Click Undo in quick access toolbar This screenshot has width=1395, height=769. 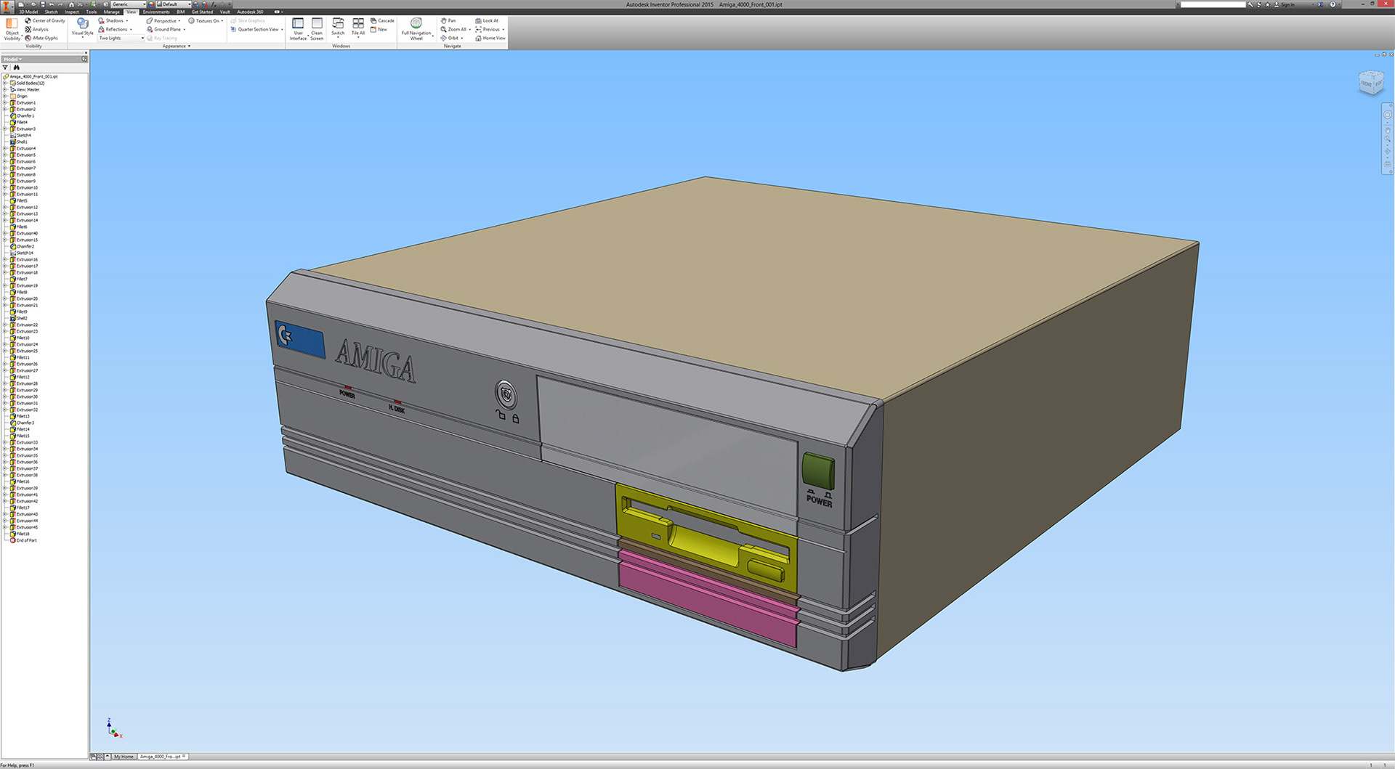point(52,4)
